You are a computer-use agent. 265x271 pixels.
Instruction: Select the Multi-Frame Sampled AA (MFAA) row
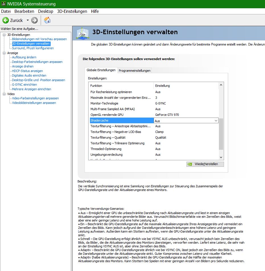pyautogui.click(x=154, y=109)
